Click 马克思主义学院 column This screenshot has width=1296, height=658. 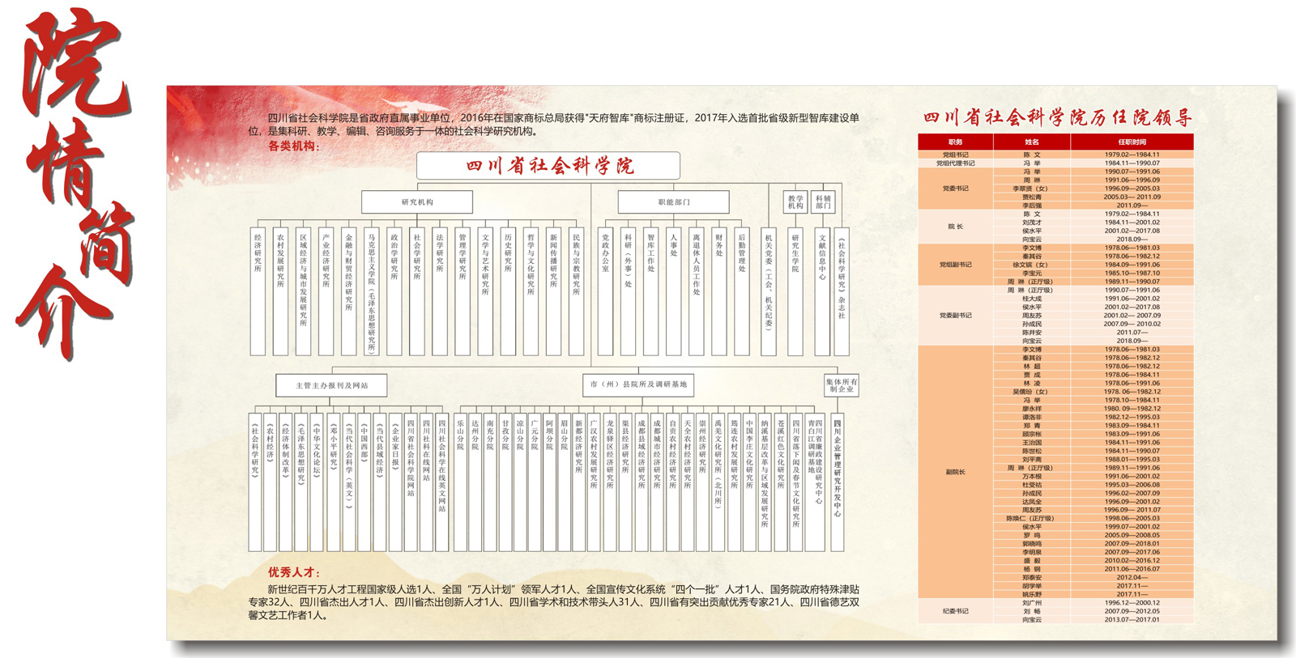click(371, 291)
